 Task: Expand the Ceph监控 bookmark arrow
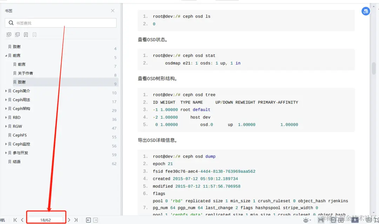click(x=6, y=144)
